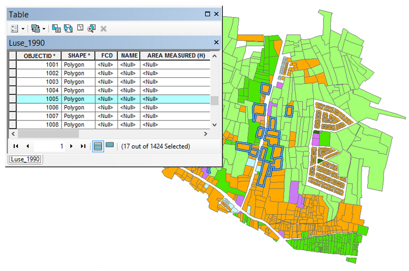Select row 1002 using its row selector
Screen dimensions: 409x271
(13, 73)
